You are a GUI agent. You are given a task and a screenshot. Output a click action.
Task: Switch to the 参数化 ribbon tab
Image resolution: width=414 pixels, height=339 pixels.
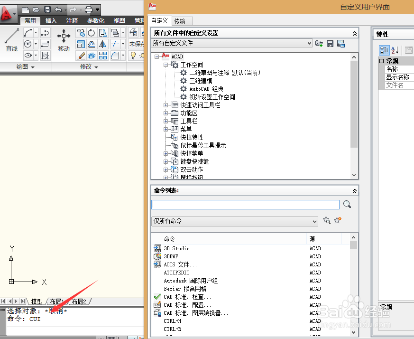[x=96, y=20]
